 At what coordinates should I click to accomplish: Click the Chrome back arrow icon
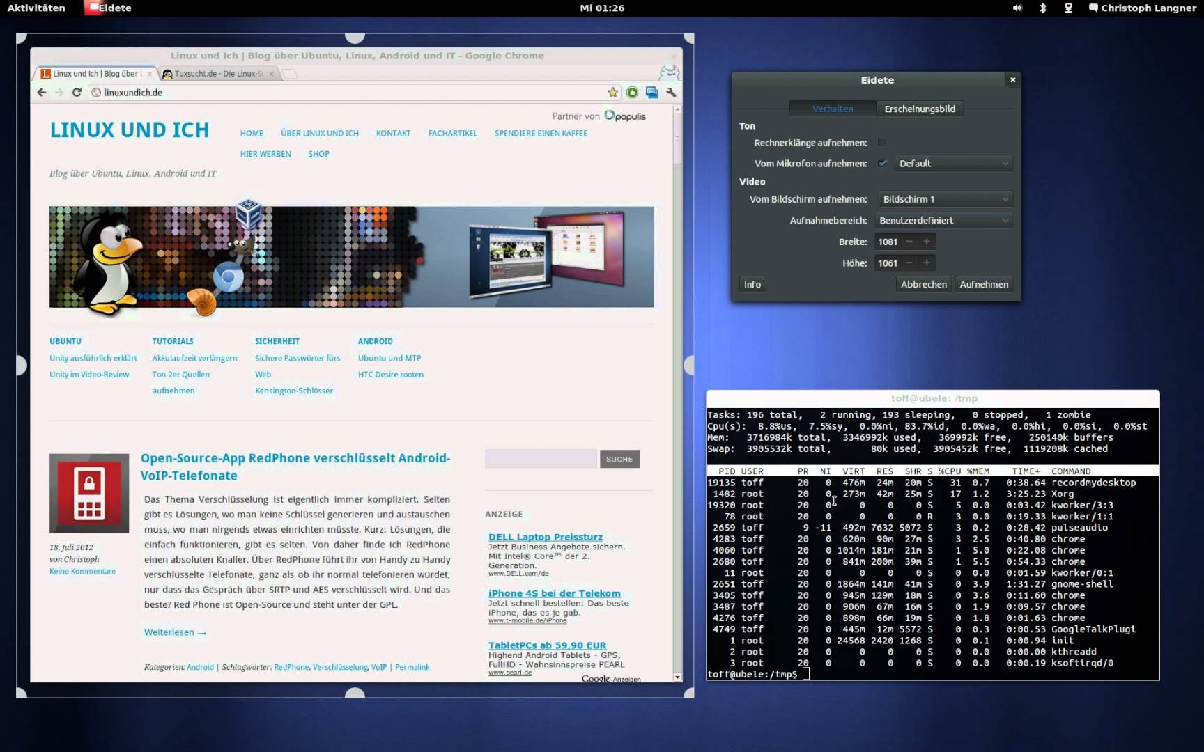[x=42, y=93]
